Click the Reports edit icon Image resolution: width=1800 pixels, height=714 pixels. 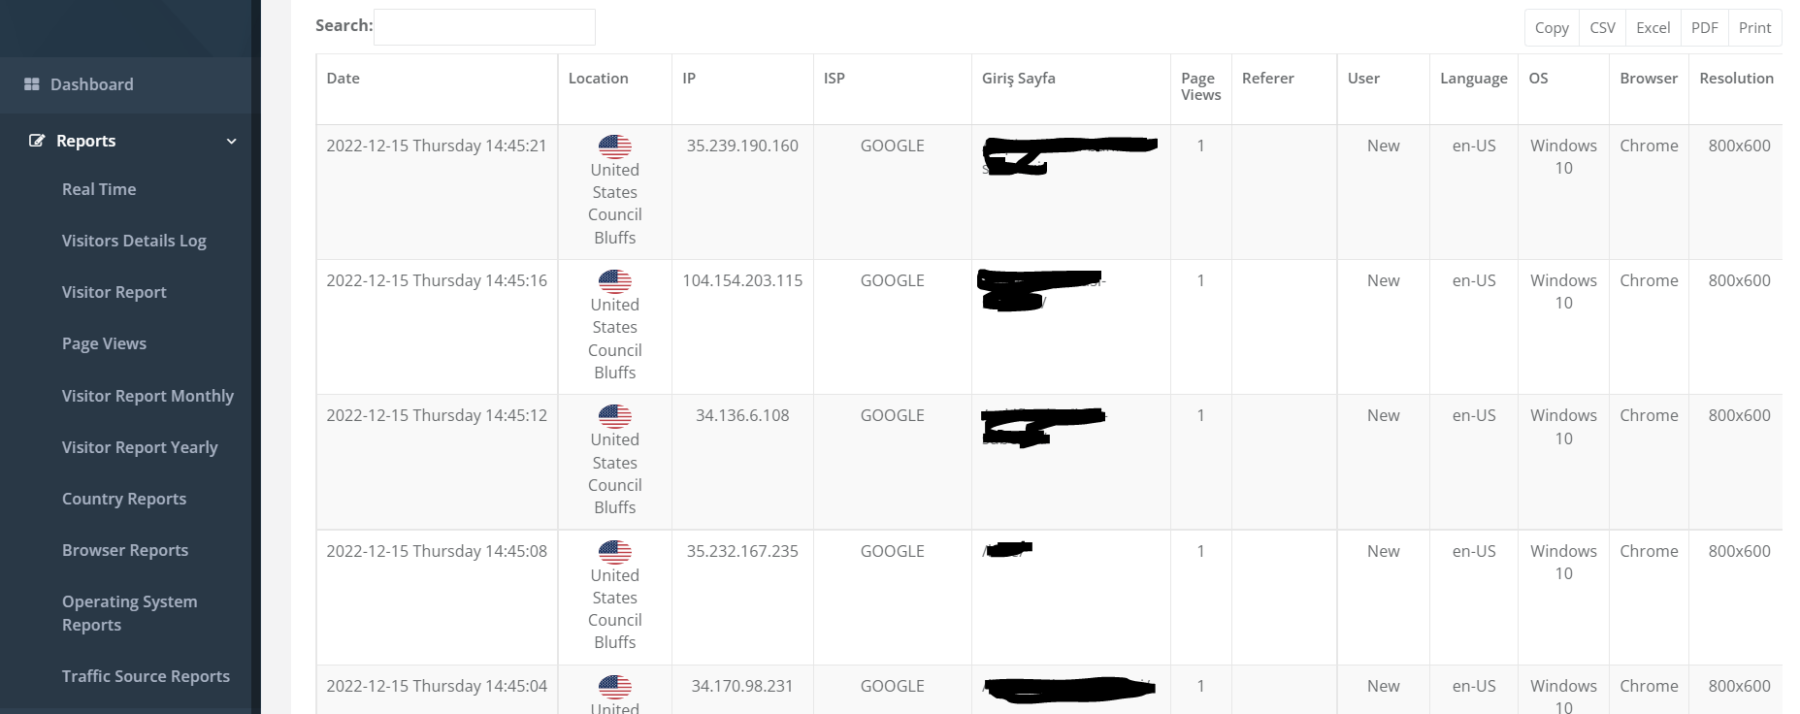tap(37, 141)
